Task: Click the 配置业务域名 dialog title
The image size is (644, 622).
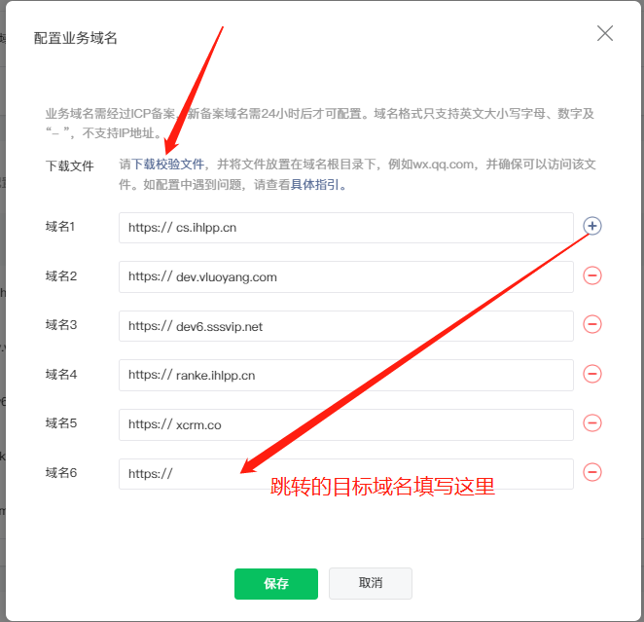Action: pos(76,38)
